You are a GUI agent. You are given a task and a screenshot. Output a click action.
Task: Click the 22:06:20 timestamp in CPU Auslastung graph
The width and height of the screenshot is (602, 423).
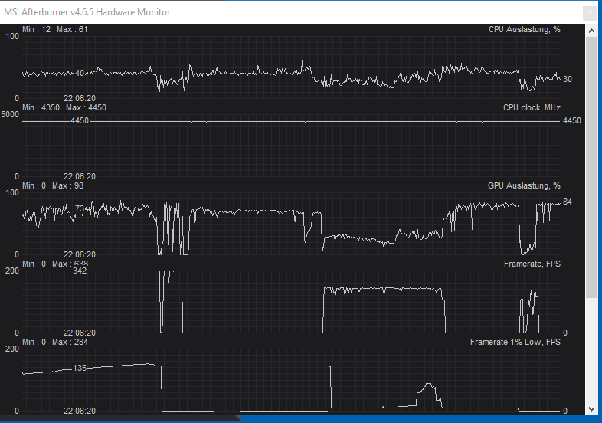pyautogui.click(x=80, y=98)
